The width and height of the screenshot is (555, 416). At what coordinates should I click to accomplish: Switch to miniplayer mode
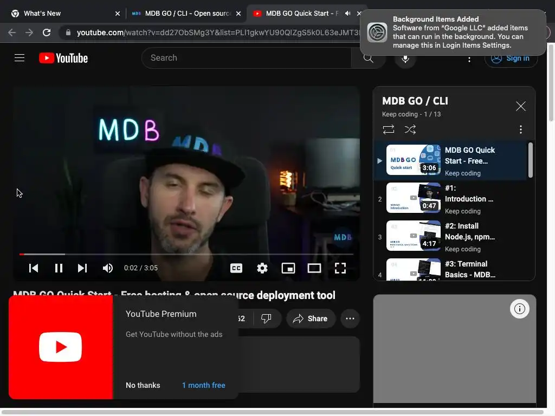[288, 268]
